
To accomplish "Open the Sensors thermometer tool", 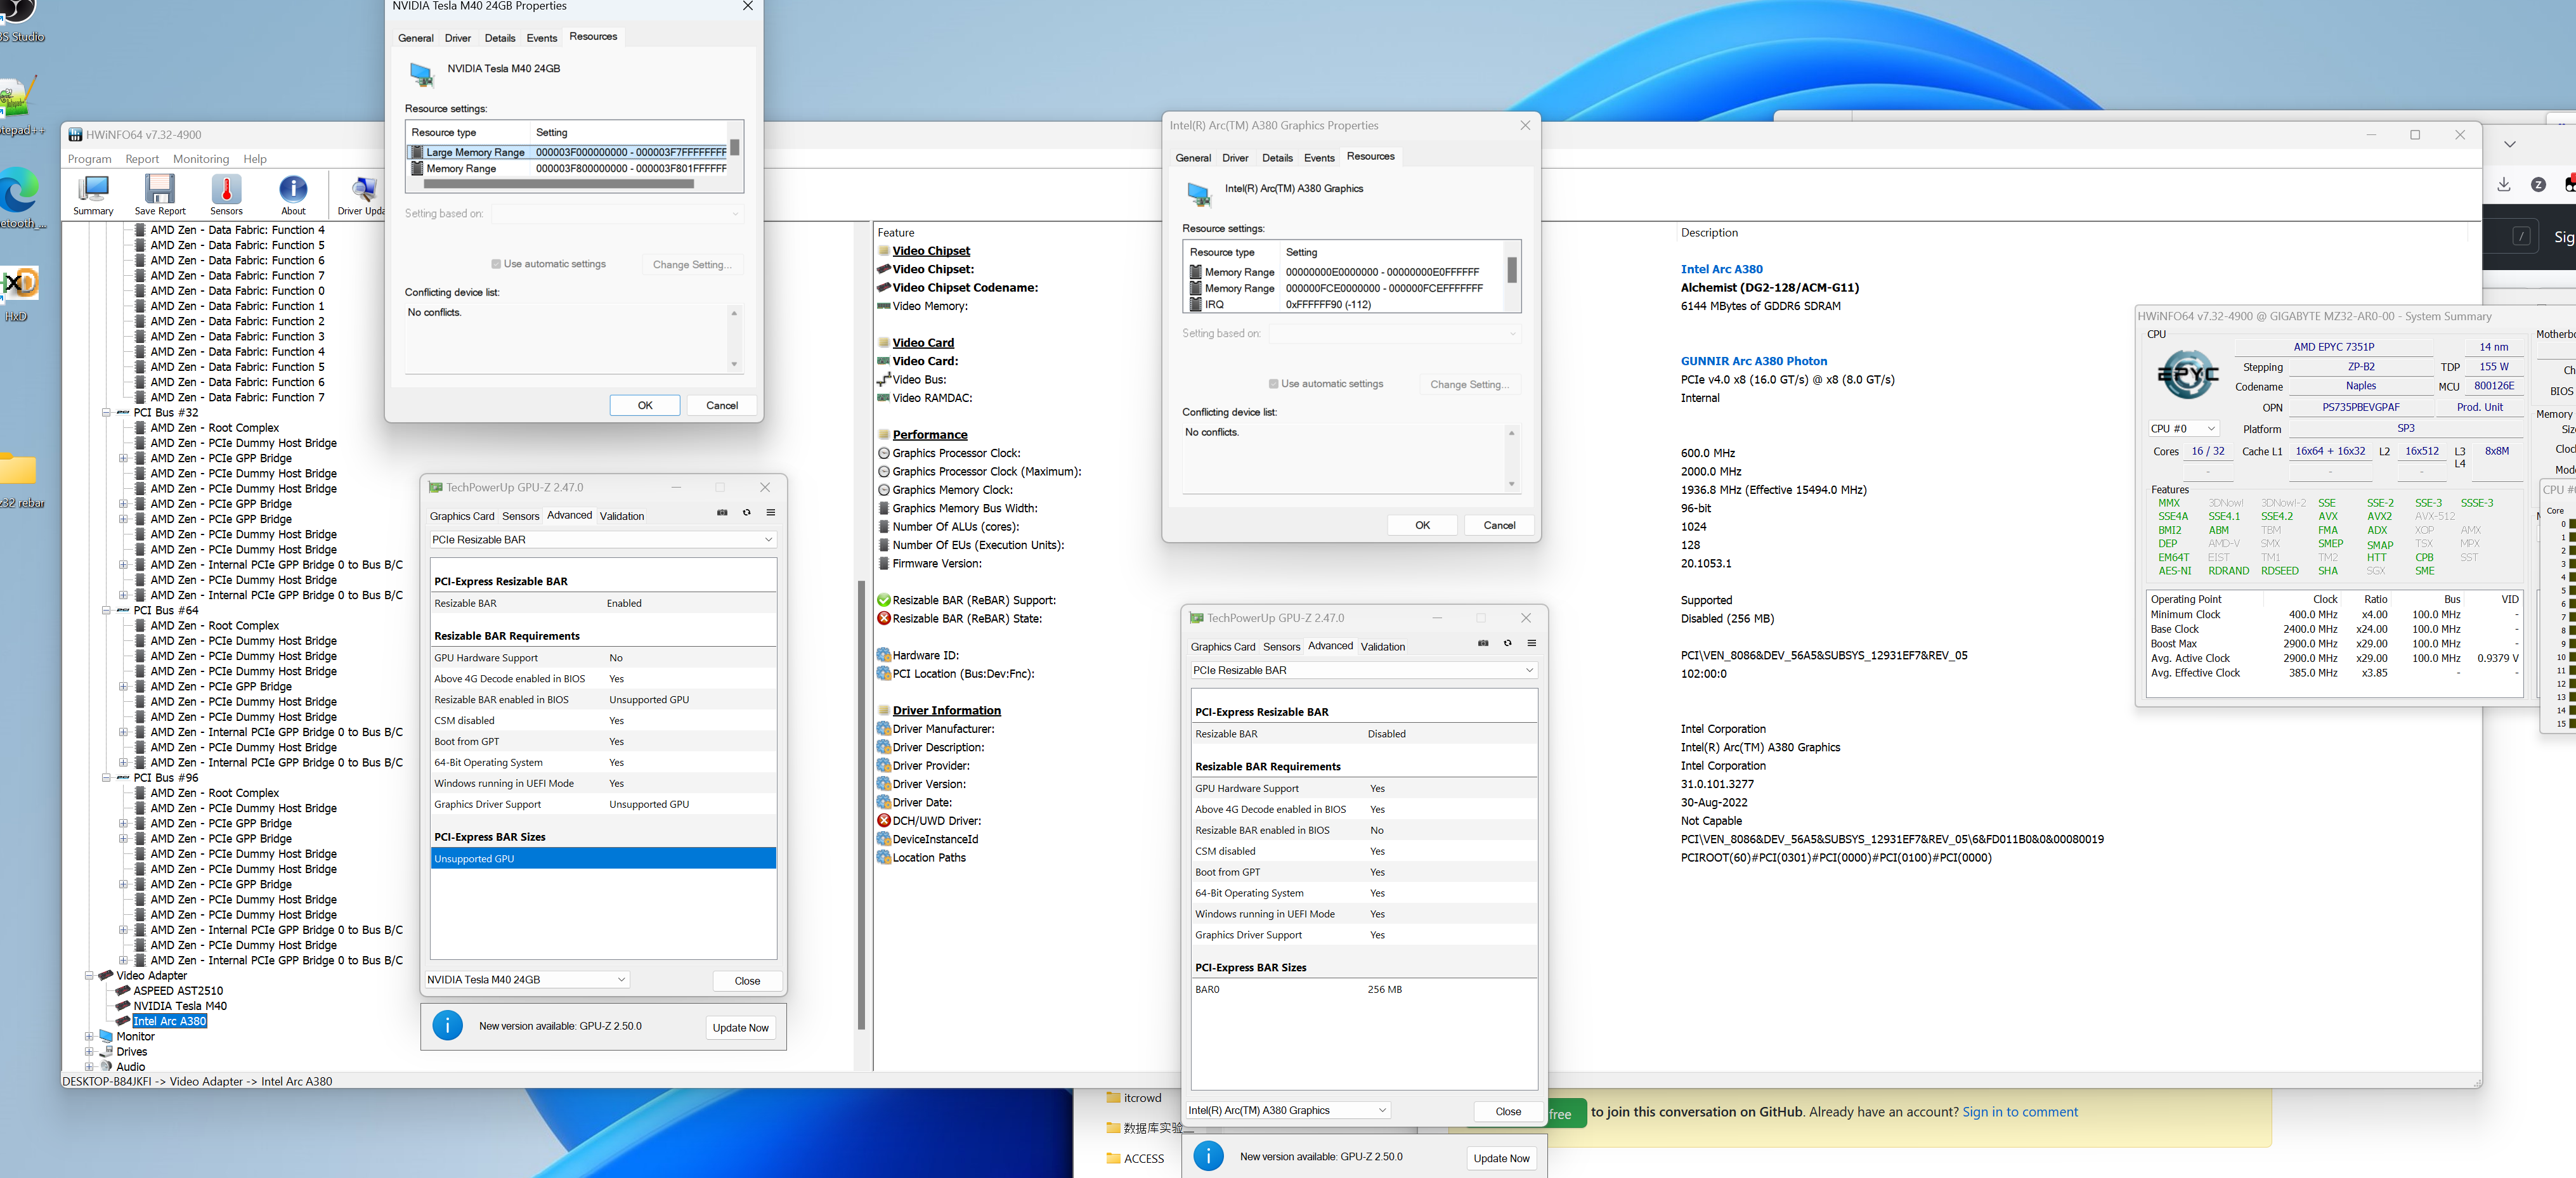I will click(226, 194).
